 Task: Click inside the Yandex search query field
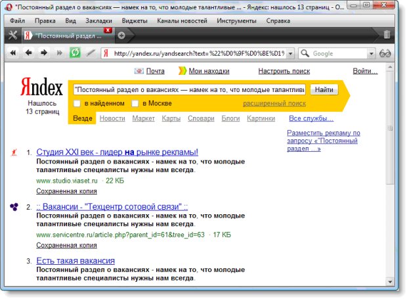pos(190,89)
